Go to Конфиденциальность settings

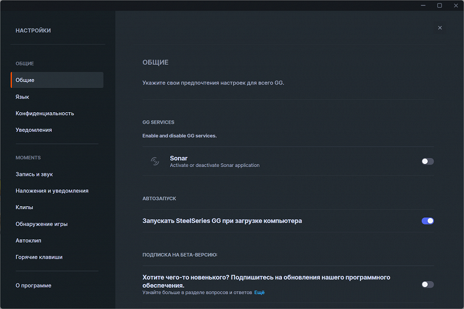(x=45, y=113)
